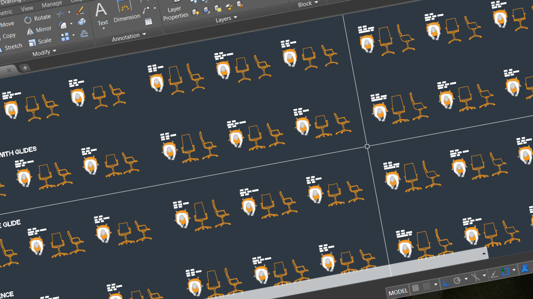Insert a Table using the table icon

(149, 21)
